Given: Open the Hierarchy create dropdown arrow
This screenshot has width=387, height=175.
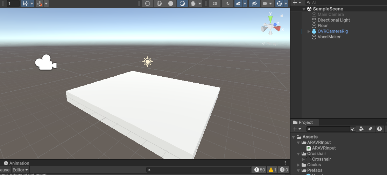Looking at the screenshot, I should pyautogui.click(x=300, y=2).
